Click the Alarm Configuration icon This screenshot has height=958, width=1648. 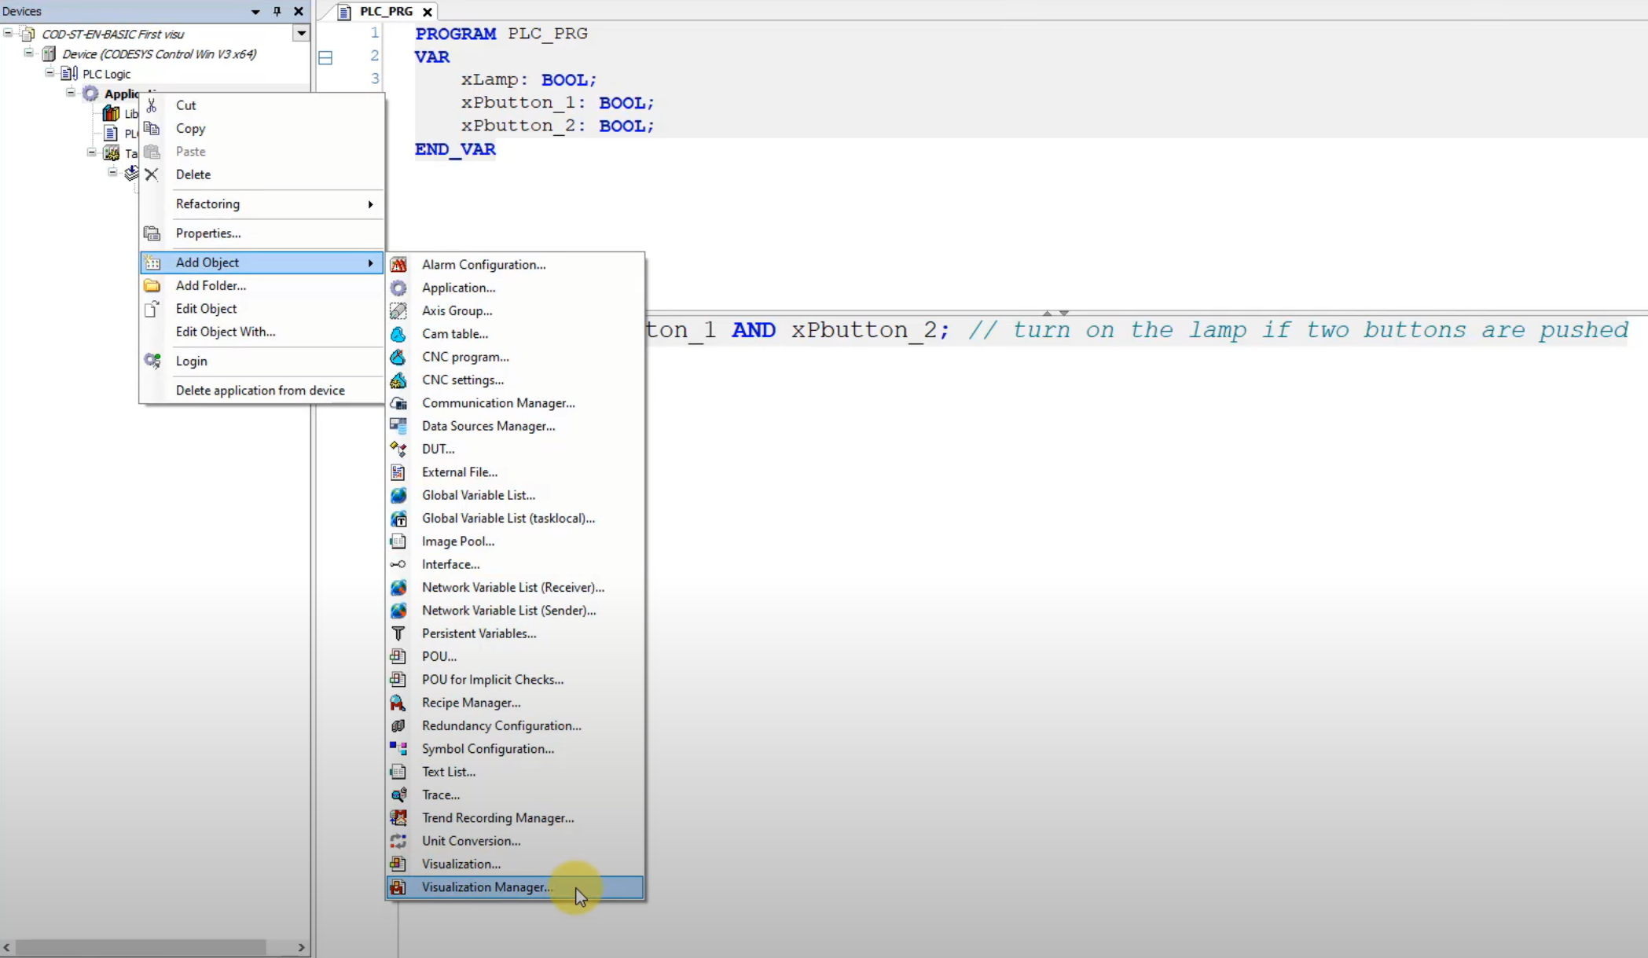398,263
